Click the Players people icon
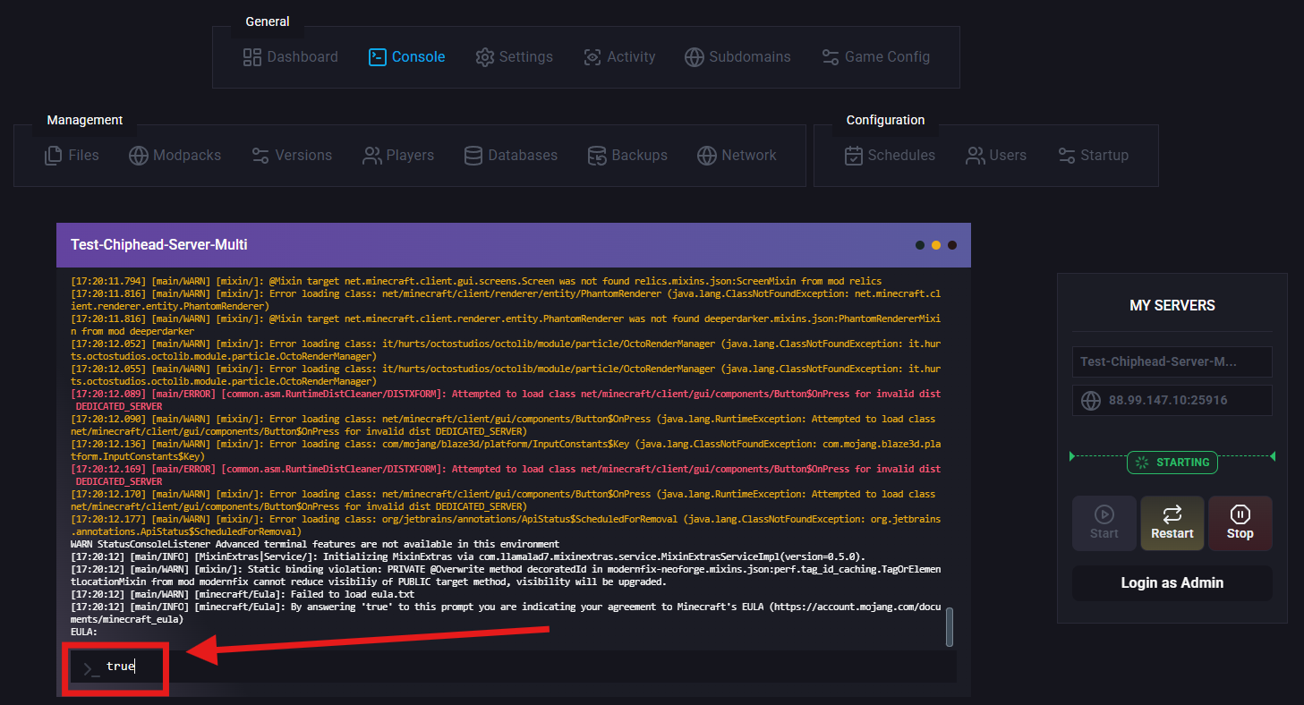The image size is (1304, 705). point(371,156)
